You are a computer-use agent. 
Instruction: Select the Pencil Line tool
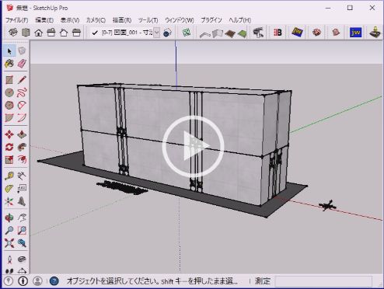pos(22,80)
